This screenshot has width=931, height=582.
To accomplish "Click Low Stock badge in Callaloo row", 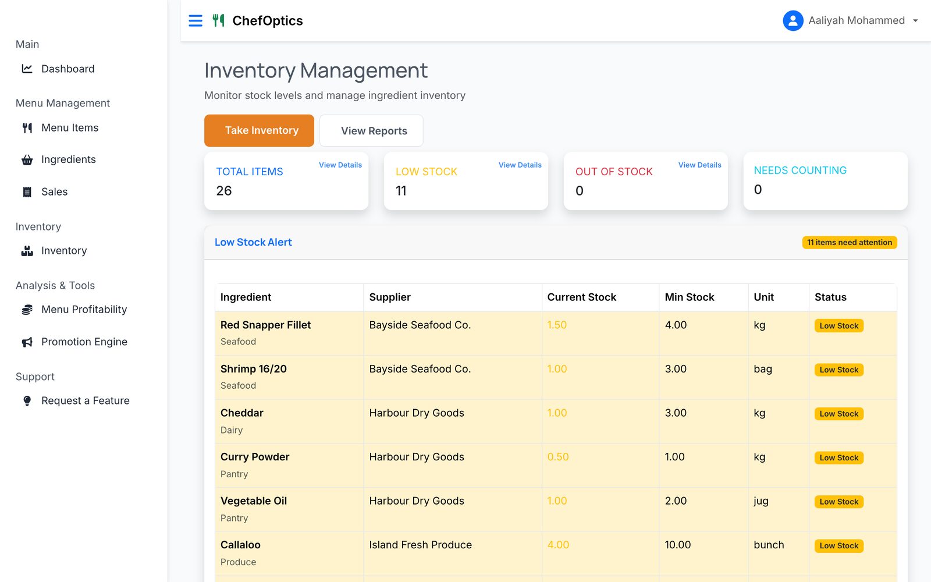I will pos(839,546).
